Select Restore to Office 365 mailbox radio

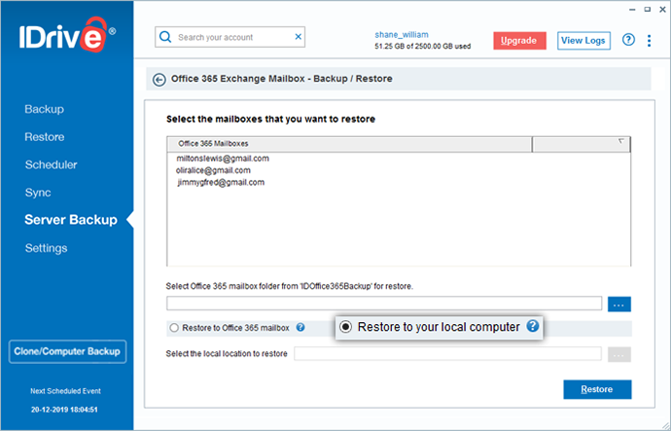pos(174,328)
